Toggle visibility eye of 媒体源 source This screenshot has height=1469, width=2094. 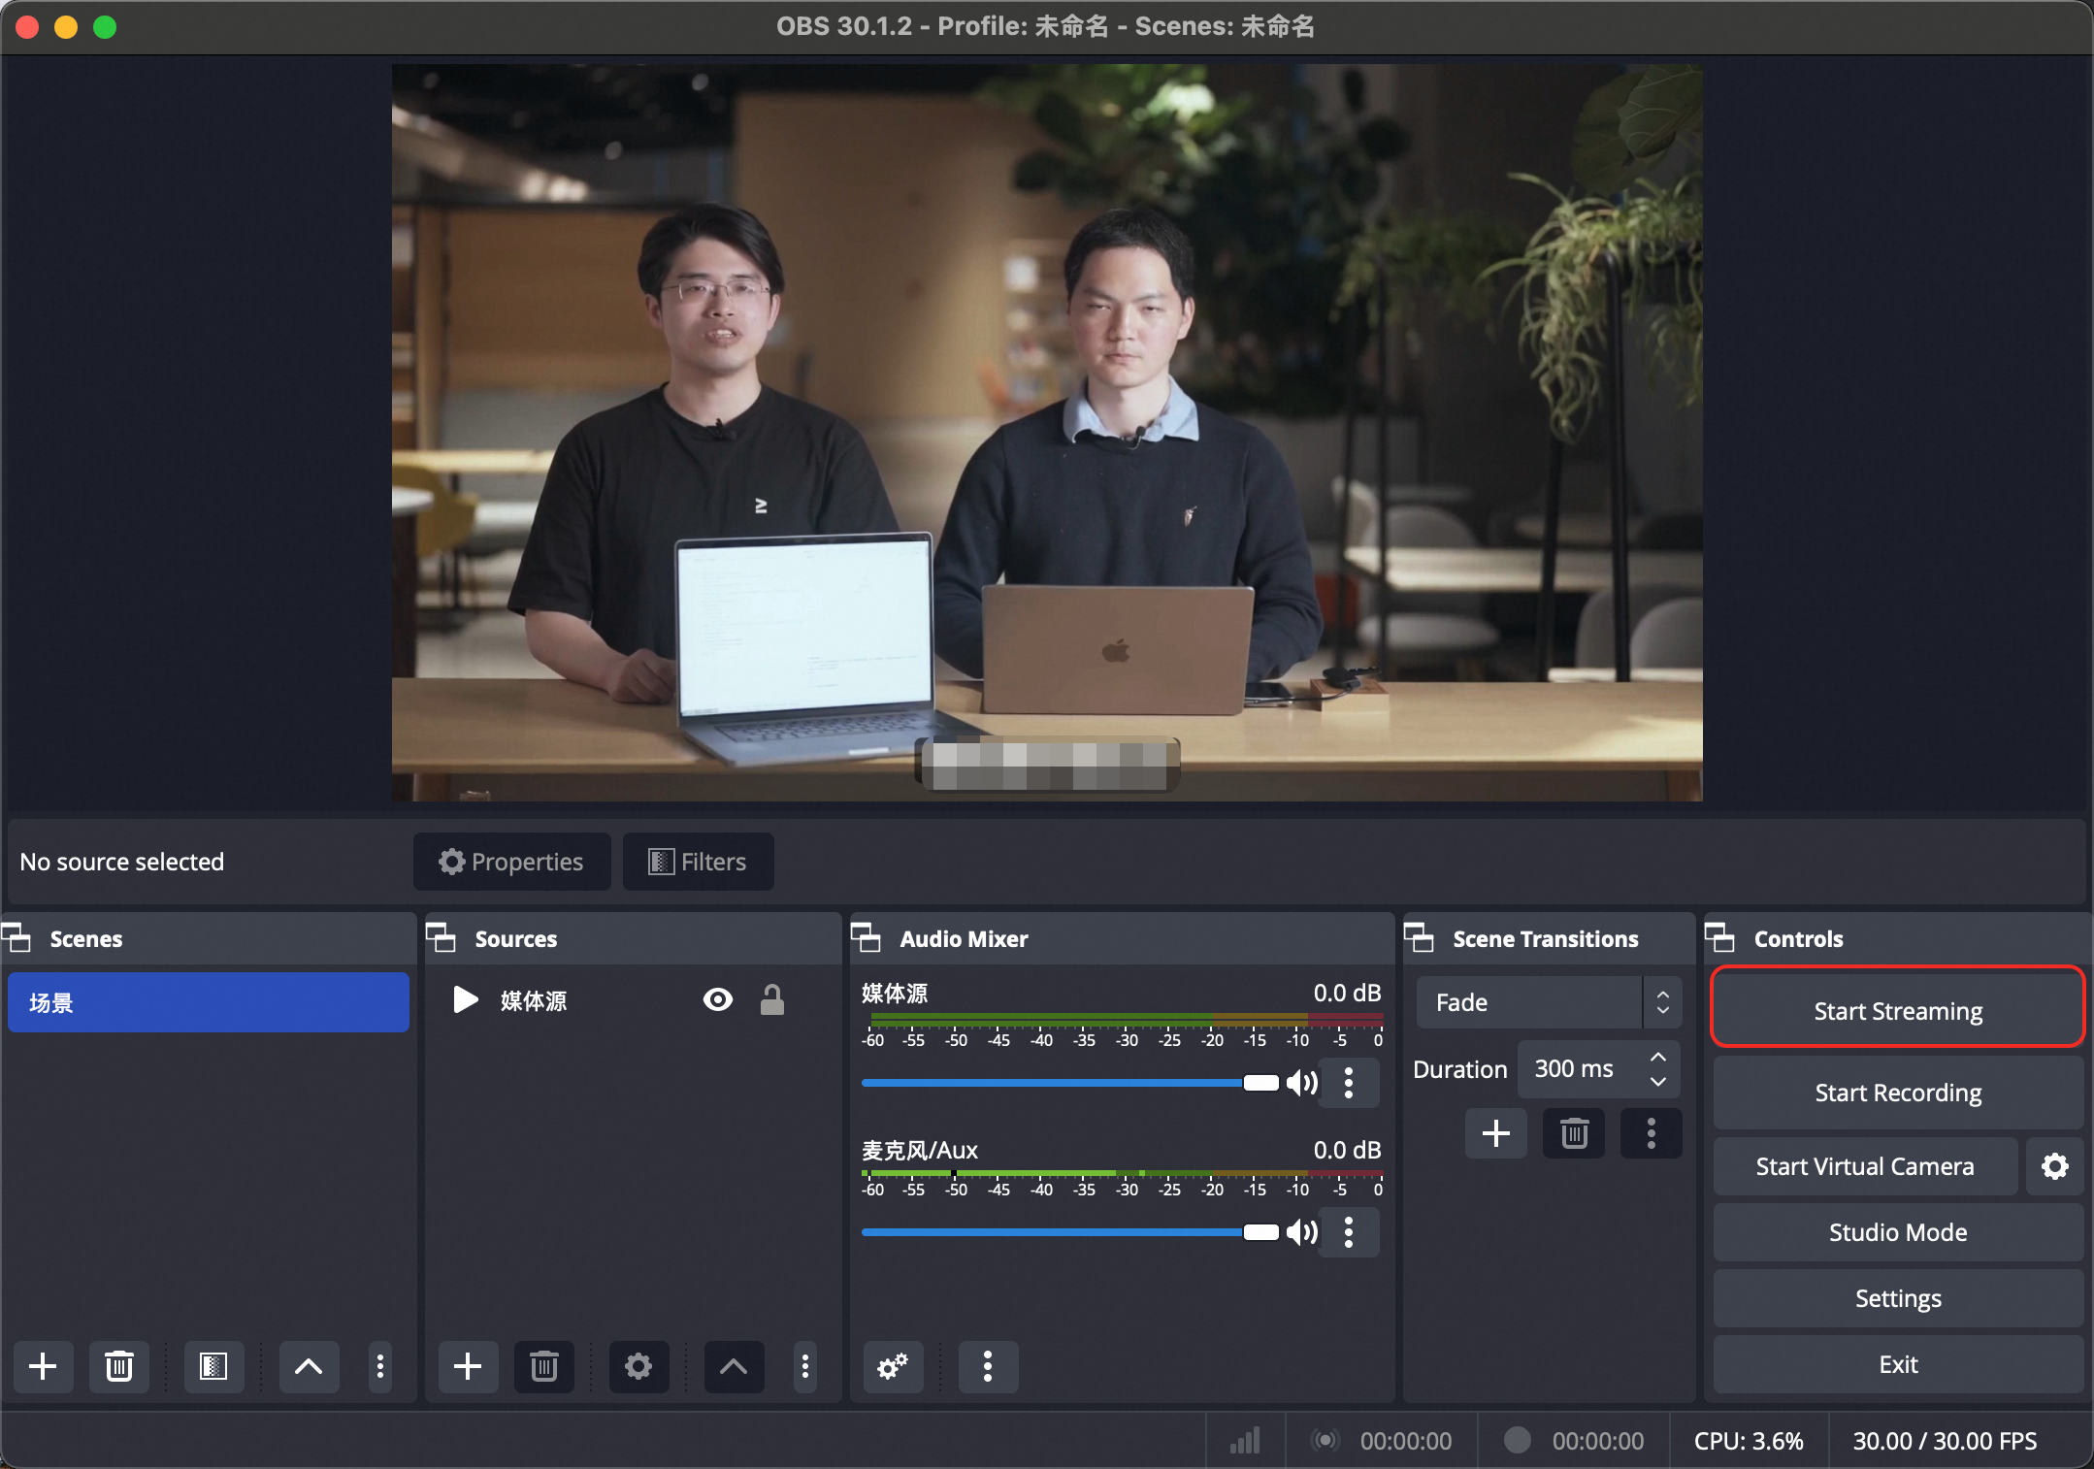coord(718,999)
